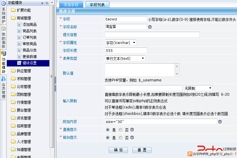Click the help icon beside 字段名称 field
This screenshot has width=237, height=158.
[150, 27]
